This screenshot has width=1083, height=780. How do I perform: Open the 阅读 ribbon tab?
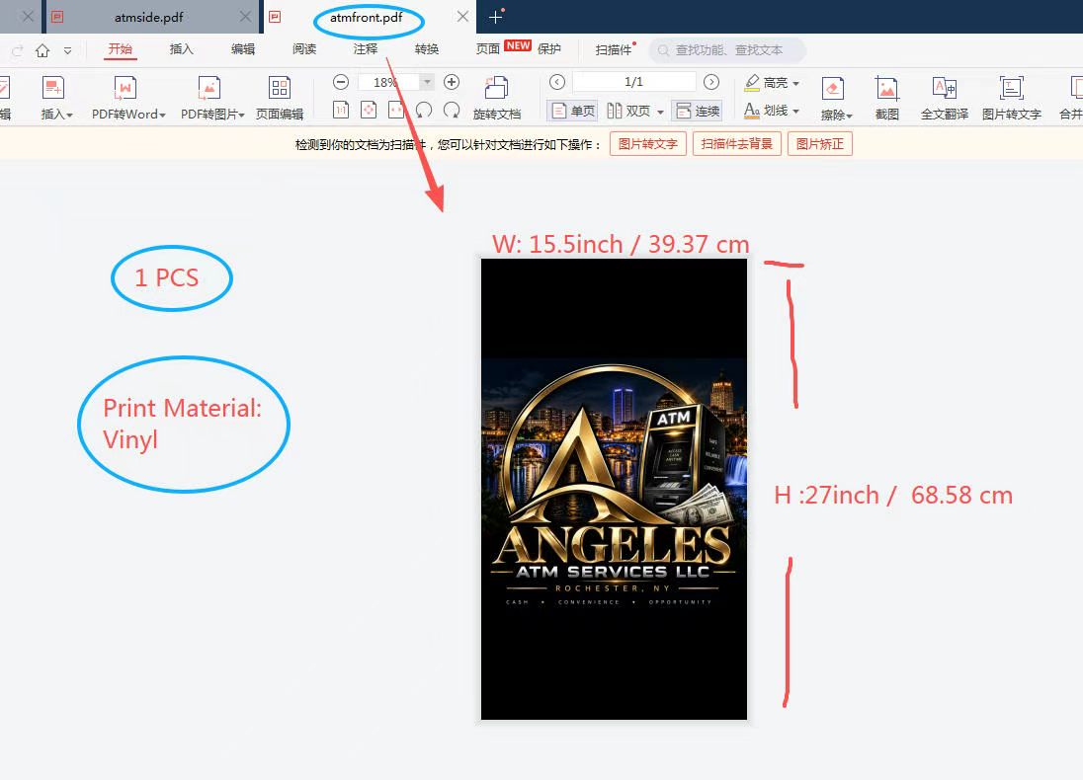(x=304, y=49)
